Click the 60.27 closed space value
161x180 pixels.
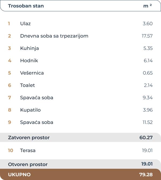146,138
